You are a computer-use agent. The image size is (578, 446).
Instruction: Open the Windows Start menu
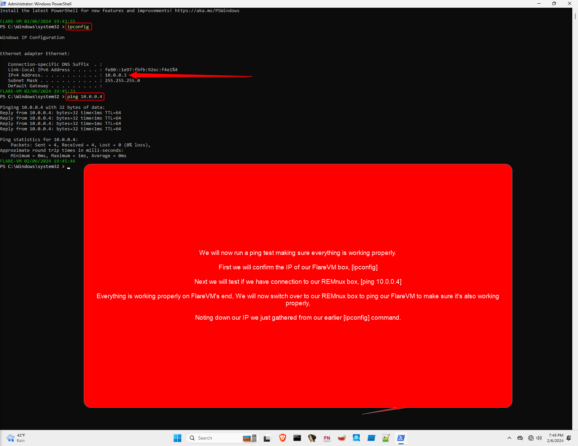(x=177, y=438)
